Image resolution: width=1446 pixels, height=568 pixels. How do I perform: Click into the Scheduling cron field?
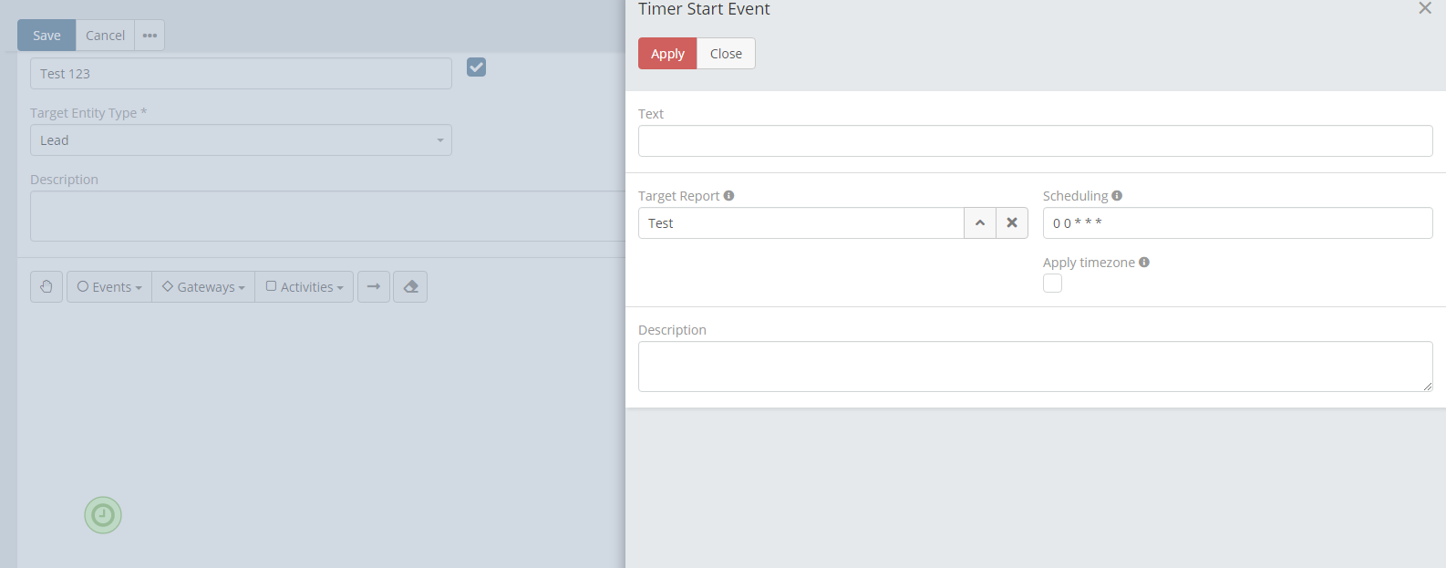click(x=1237, y=223)
